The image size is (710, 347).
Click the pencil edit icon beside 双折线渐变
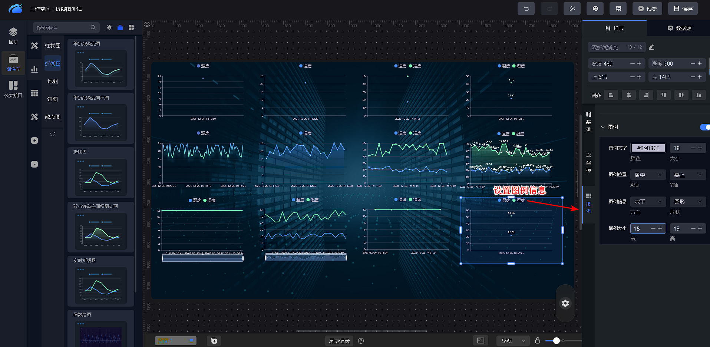point(651,47)
